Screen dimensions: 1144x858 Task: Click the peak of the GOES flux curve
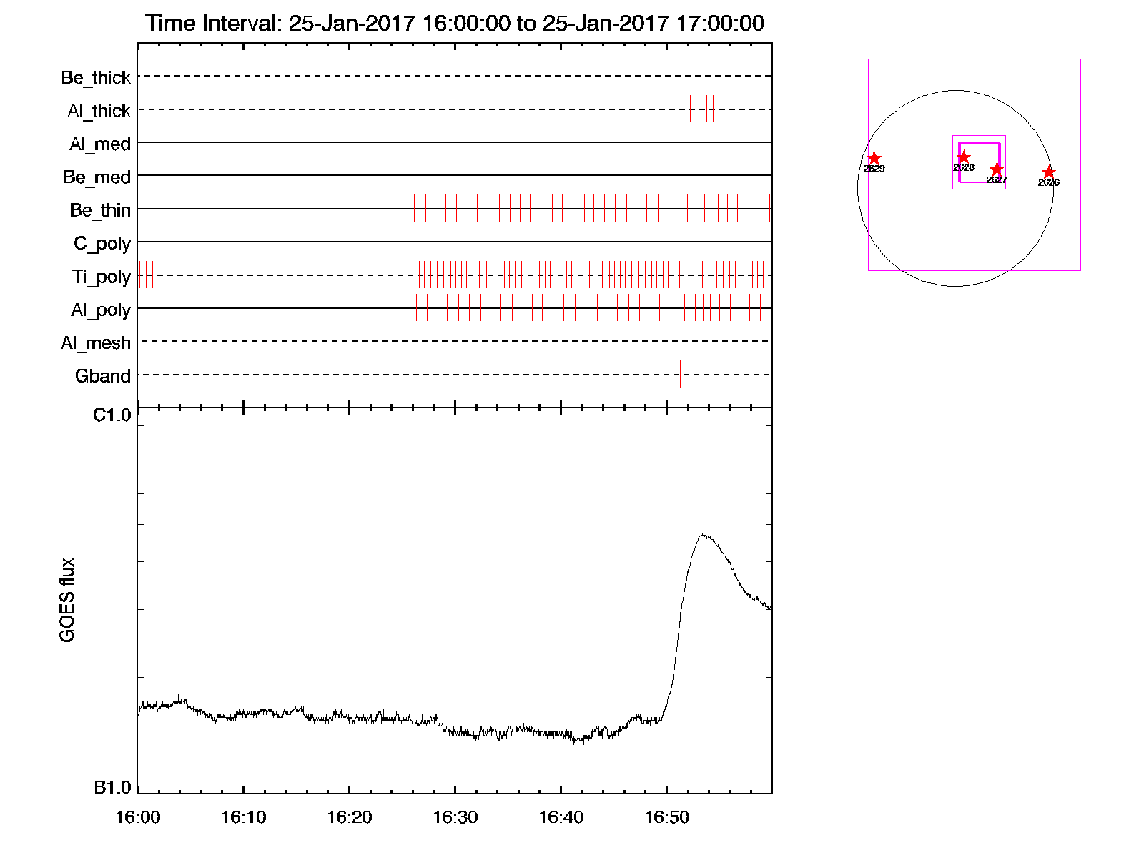704,535
